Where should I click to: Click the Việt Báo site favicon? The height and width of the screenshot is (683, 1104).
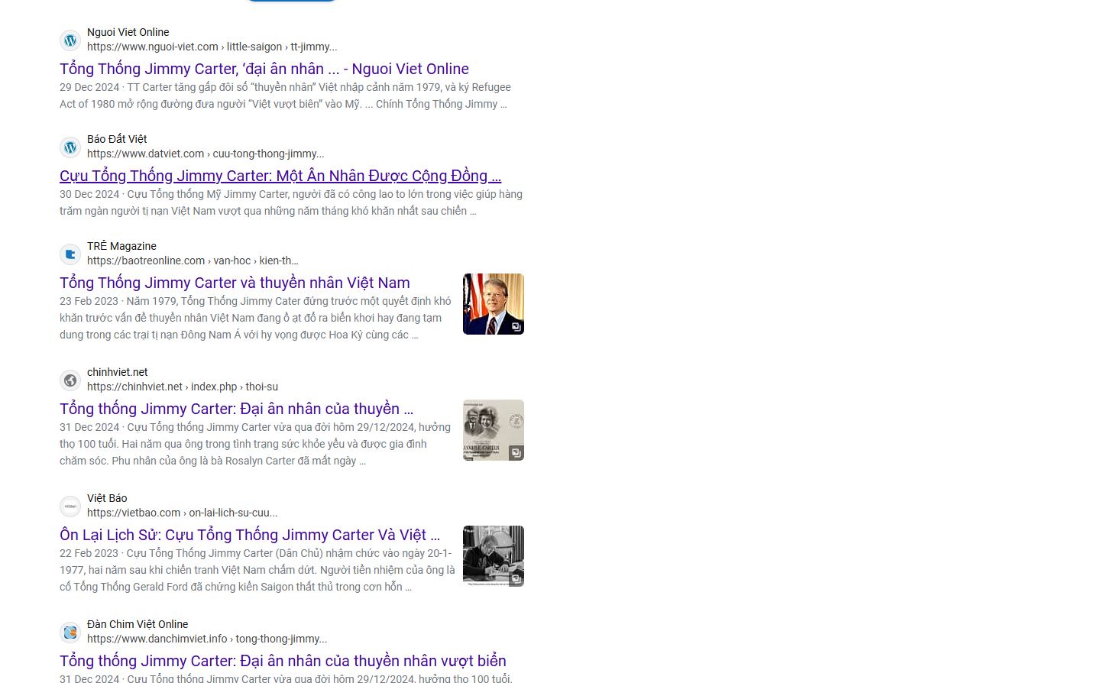point(70,507)
